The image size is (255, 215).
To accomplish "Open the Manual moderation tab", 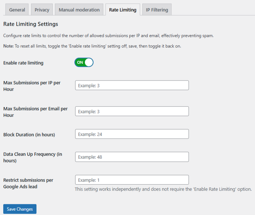I will pyautogui.click(x=79, y=10).
